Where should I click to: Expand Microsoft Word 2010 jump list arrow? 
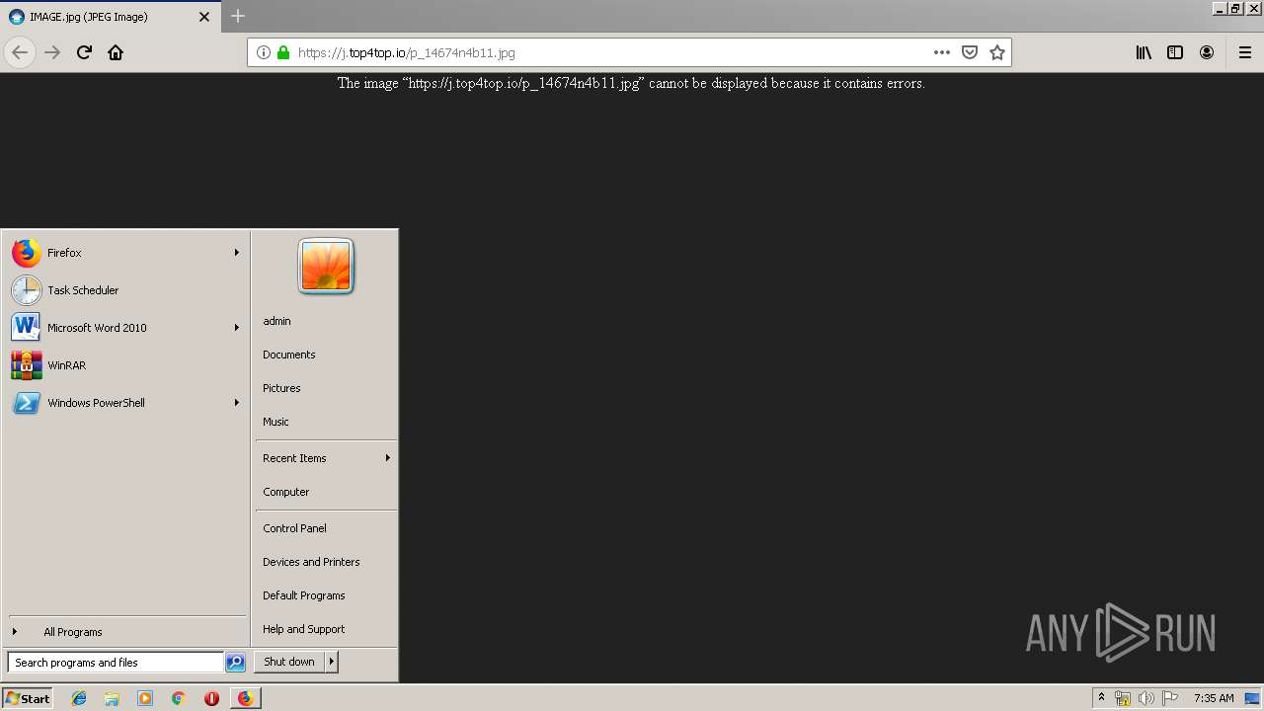pyautogui.click(x=237, y=328)
